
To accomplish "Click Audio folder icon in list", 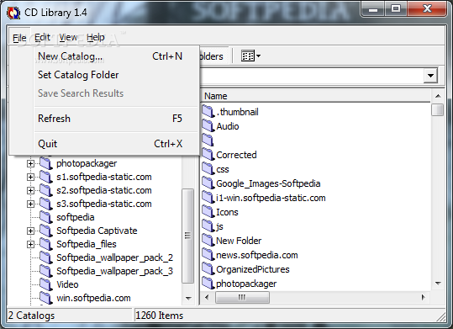I will pos(208,126).
